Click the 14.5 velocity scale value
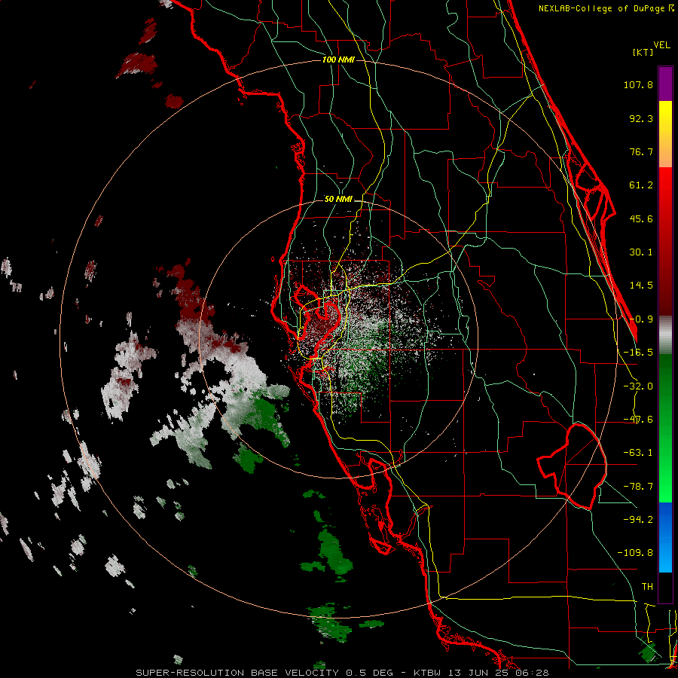Screen dimensions: 678x678 (641, 286)
